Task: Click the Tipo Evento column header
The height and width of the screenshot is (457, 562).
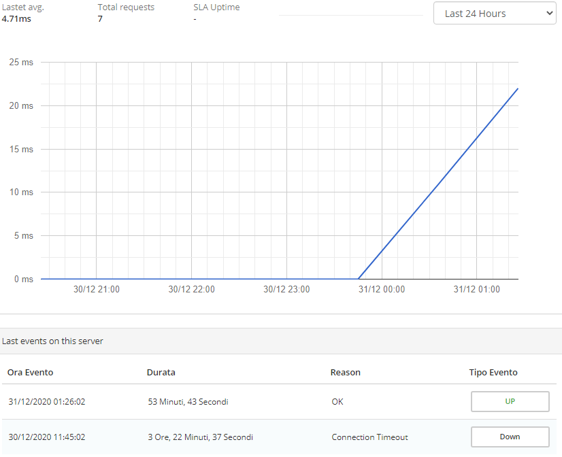Action: 493,372
